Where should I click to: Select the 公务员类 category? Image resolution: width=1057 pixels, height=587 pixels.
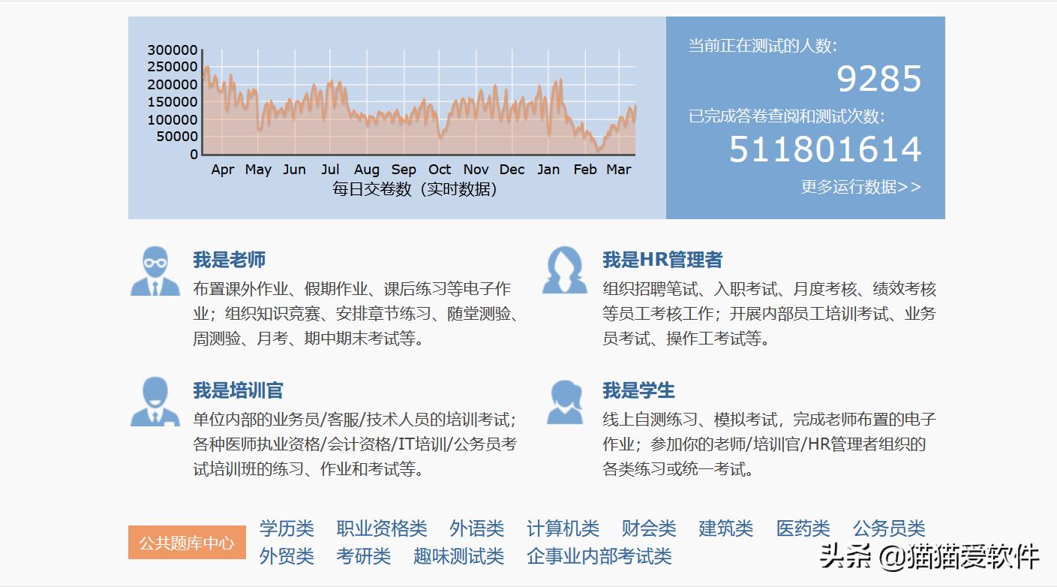(890, 528)
